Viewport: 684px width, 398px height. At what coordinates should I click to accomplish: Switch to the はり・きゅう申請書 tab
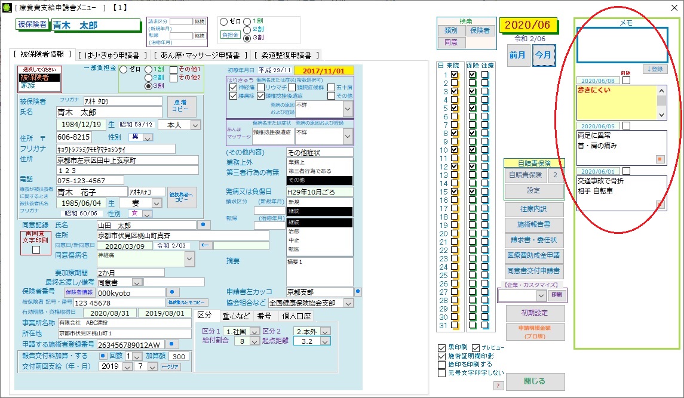tap(112, 55)
